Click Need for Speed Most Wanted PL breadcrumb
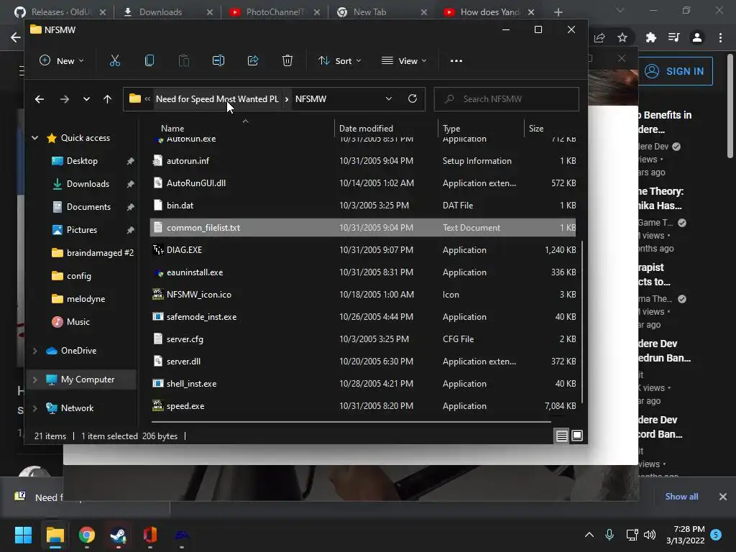 [x=217, y=99]
